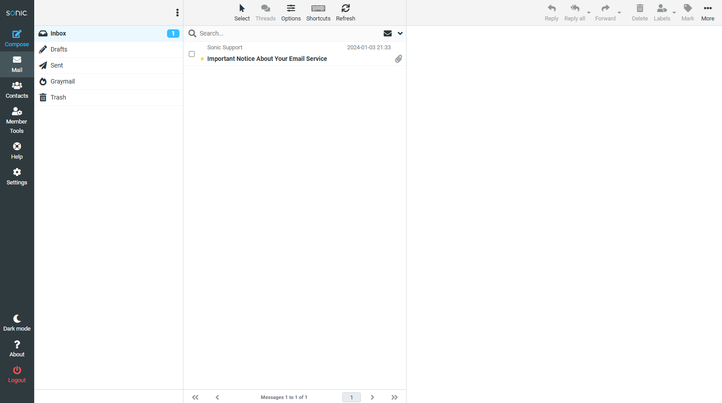Screen dimensions: 722x403
Task: Open the Inbox folder
Action: [108, 33]
